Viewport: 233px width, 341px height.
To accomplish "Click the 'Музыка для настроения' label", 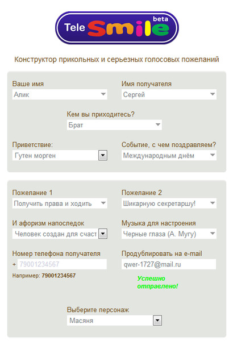I will (x=159, y=223).
